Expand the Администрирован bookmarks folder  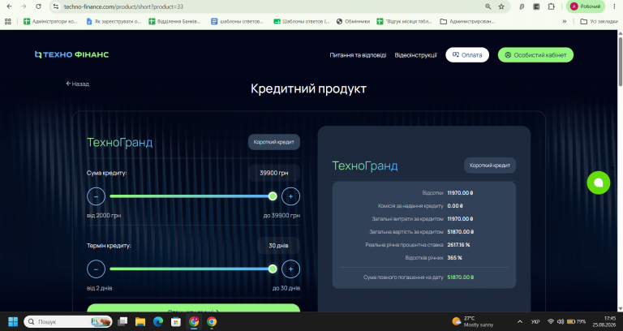click(x=467, y=21)
